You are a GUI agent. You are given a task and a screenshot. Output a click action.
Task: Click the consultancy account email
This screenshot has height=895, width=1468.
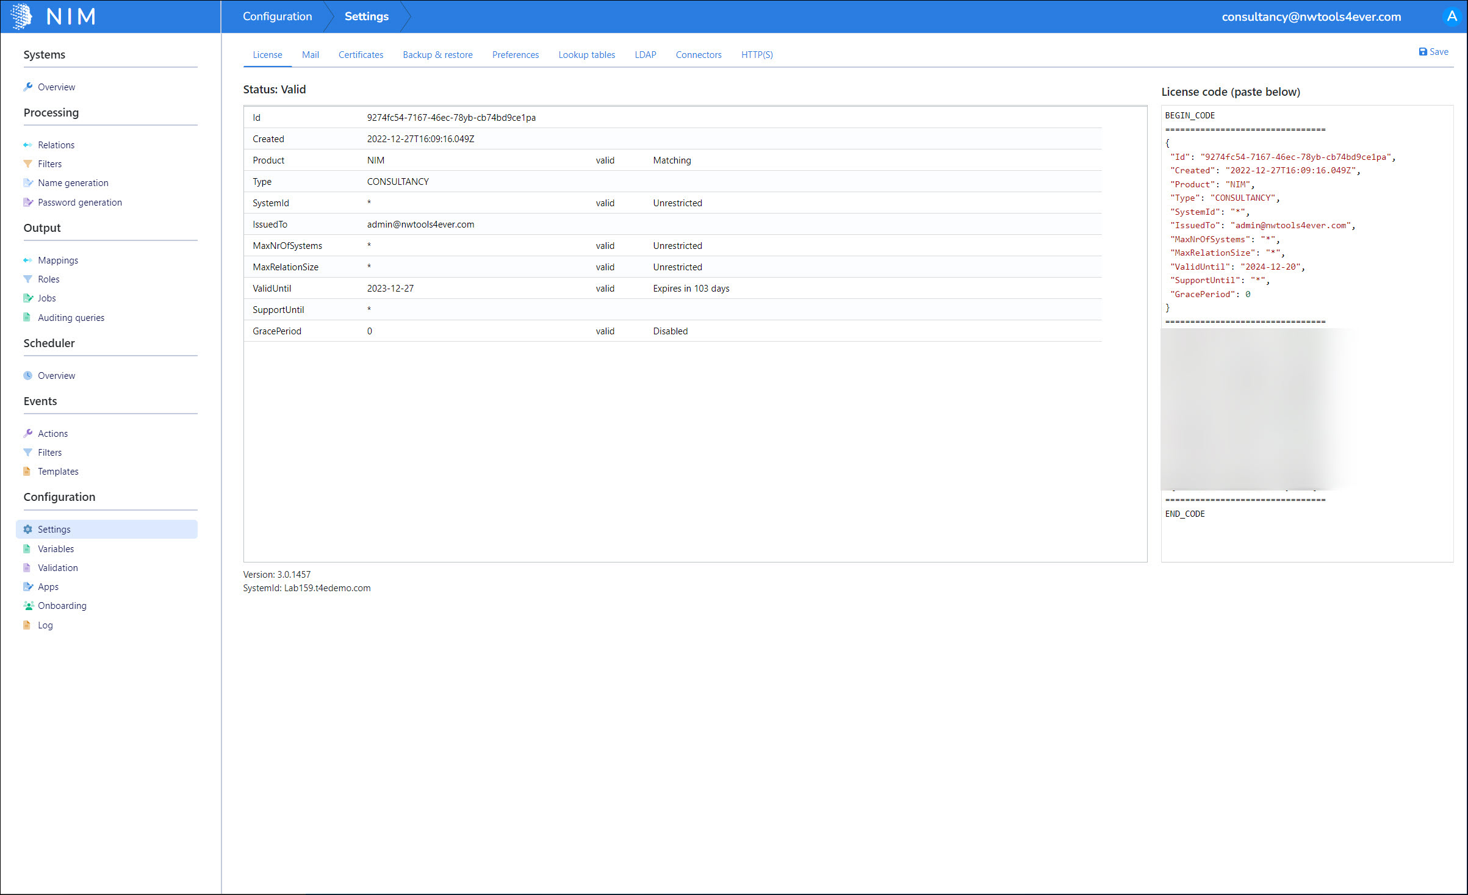click(x=1311, y=17)
